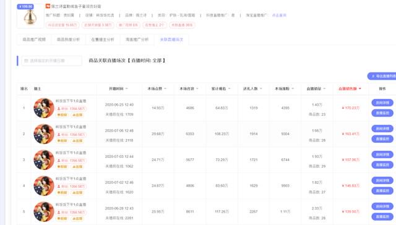Toggle the red 直播销售额 sort arrow
Viewport: 396px width, 225px height.
point(360,88)
